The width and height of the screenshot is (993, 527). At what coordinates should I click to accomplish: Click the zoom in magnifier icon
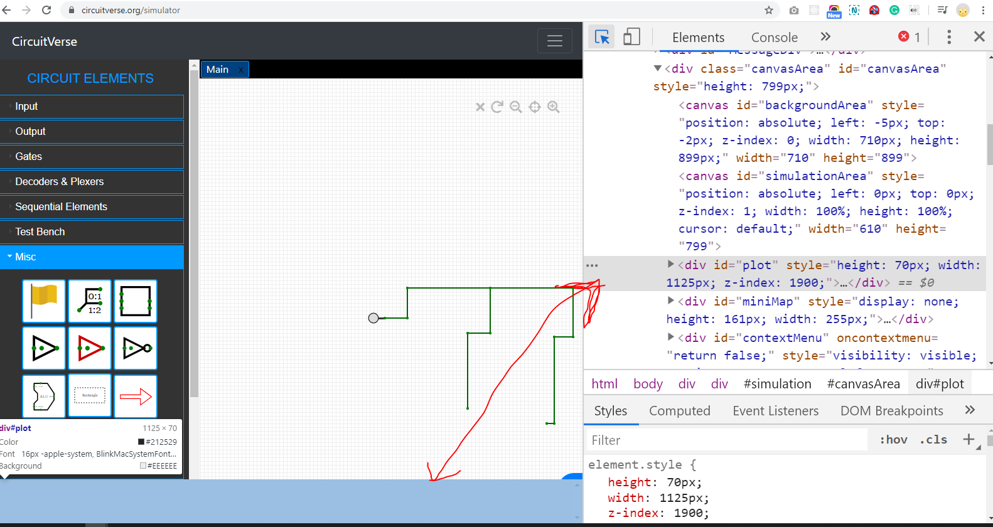(554, 107)
